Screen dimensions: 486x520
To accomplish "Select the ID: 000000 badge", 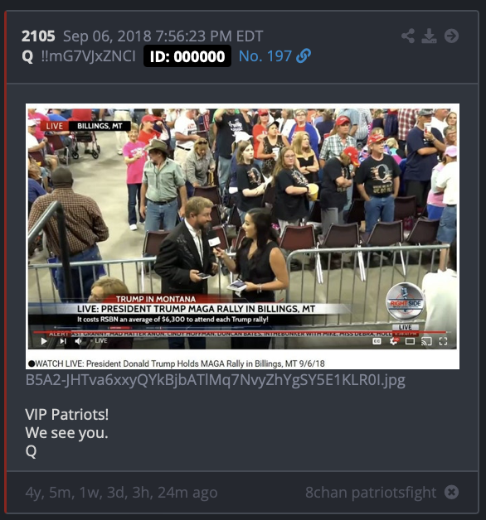I will click(187, 56).
